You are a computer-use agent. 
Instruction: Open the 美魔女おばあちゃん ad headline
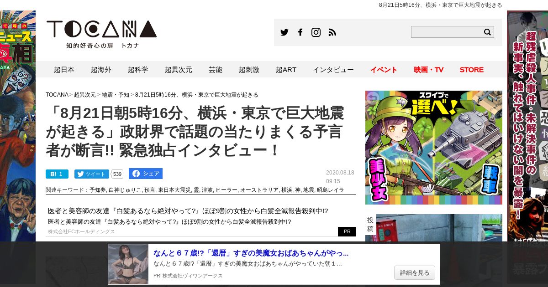pos(251,253)
